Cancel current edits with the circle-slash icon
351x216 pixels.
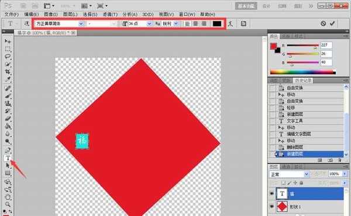click(x=323, y=23)
